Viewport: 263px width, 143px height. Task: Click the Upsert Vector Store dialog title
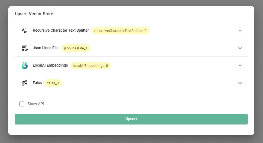point(34,14)
